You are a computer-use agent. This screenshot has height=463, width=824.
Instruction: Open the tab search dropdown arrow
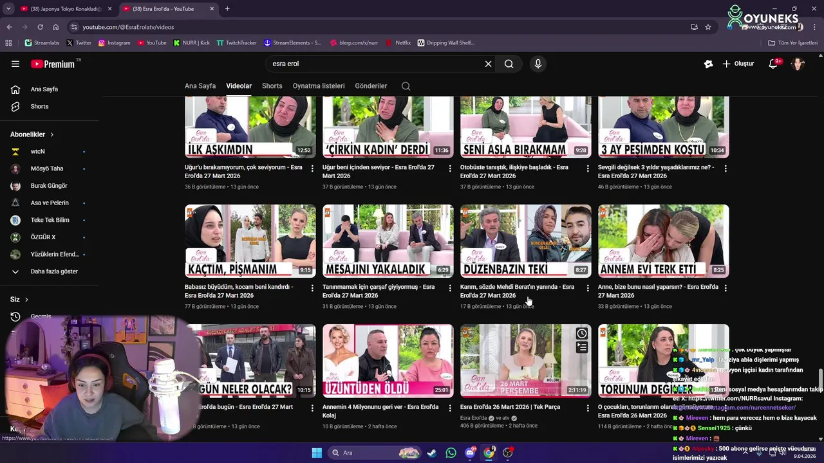[8, 9]
